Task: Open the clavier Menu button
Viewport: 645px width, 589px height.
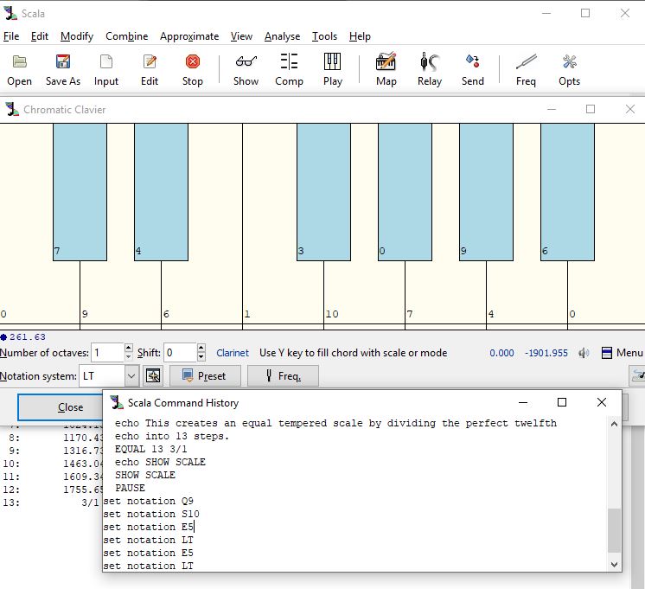Action: tap(622, 353)
